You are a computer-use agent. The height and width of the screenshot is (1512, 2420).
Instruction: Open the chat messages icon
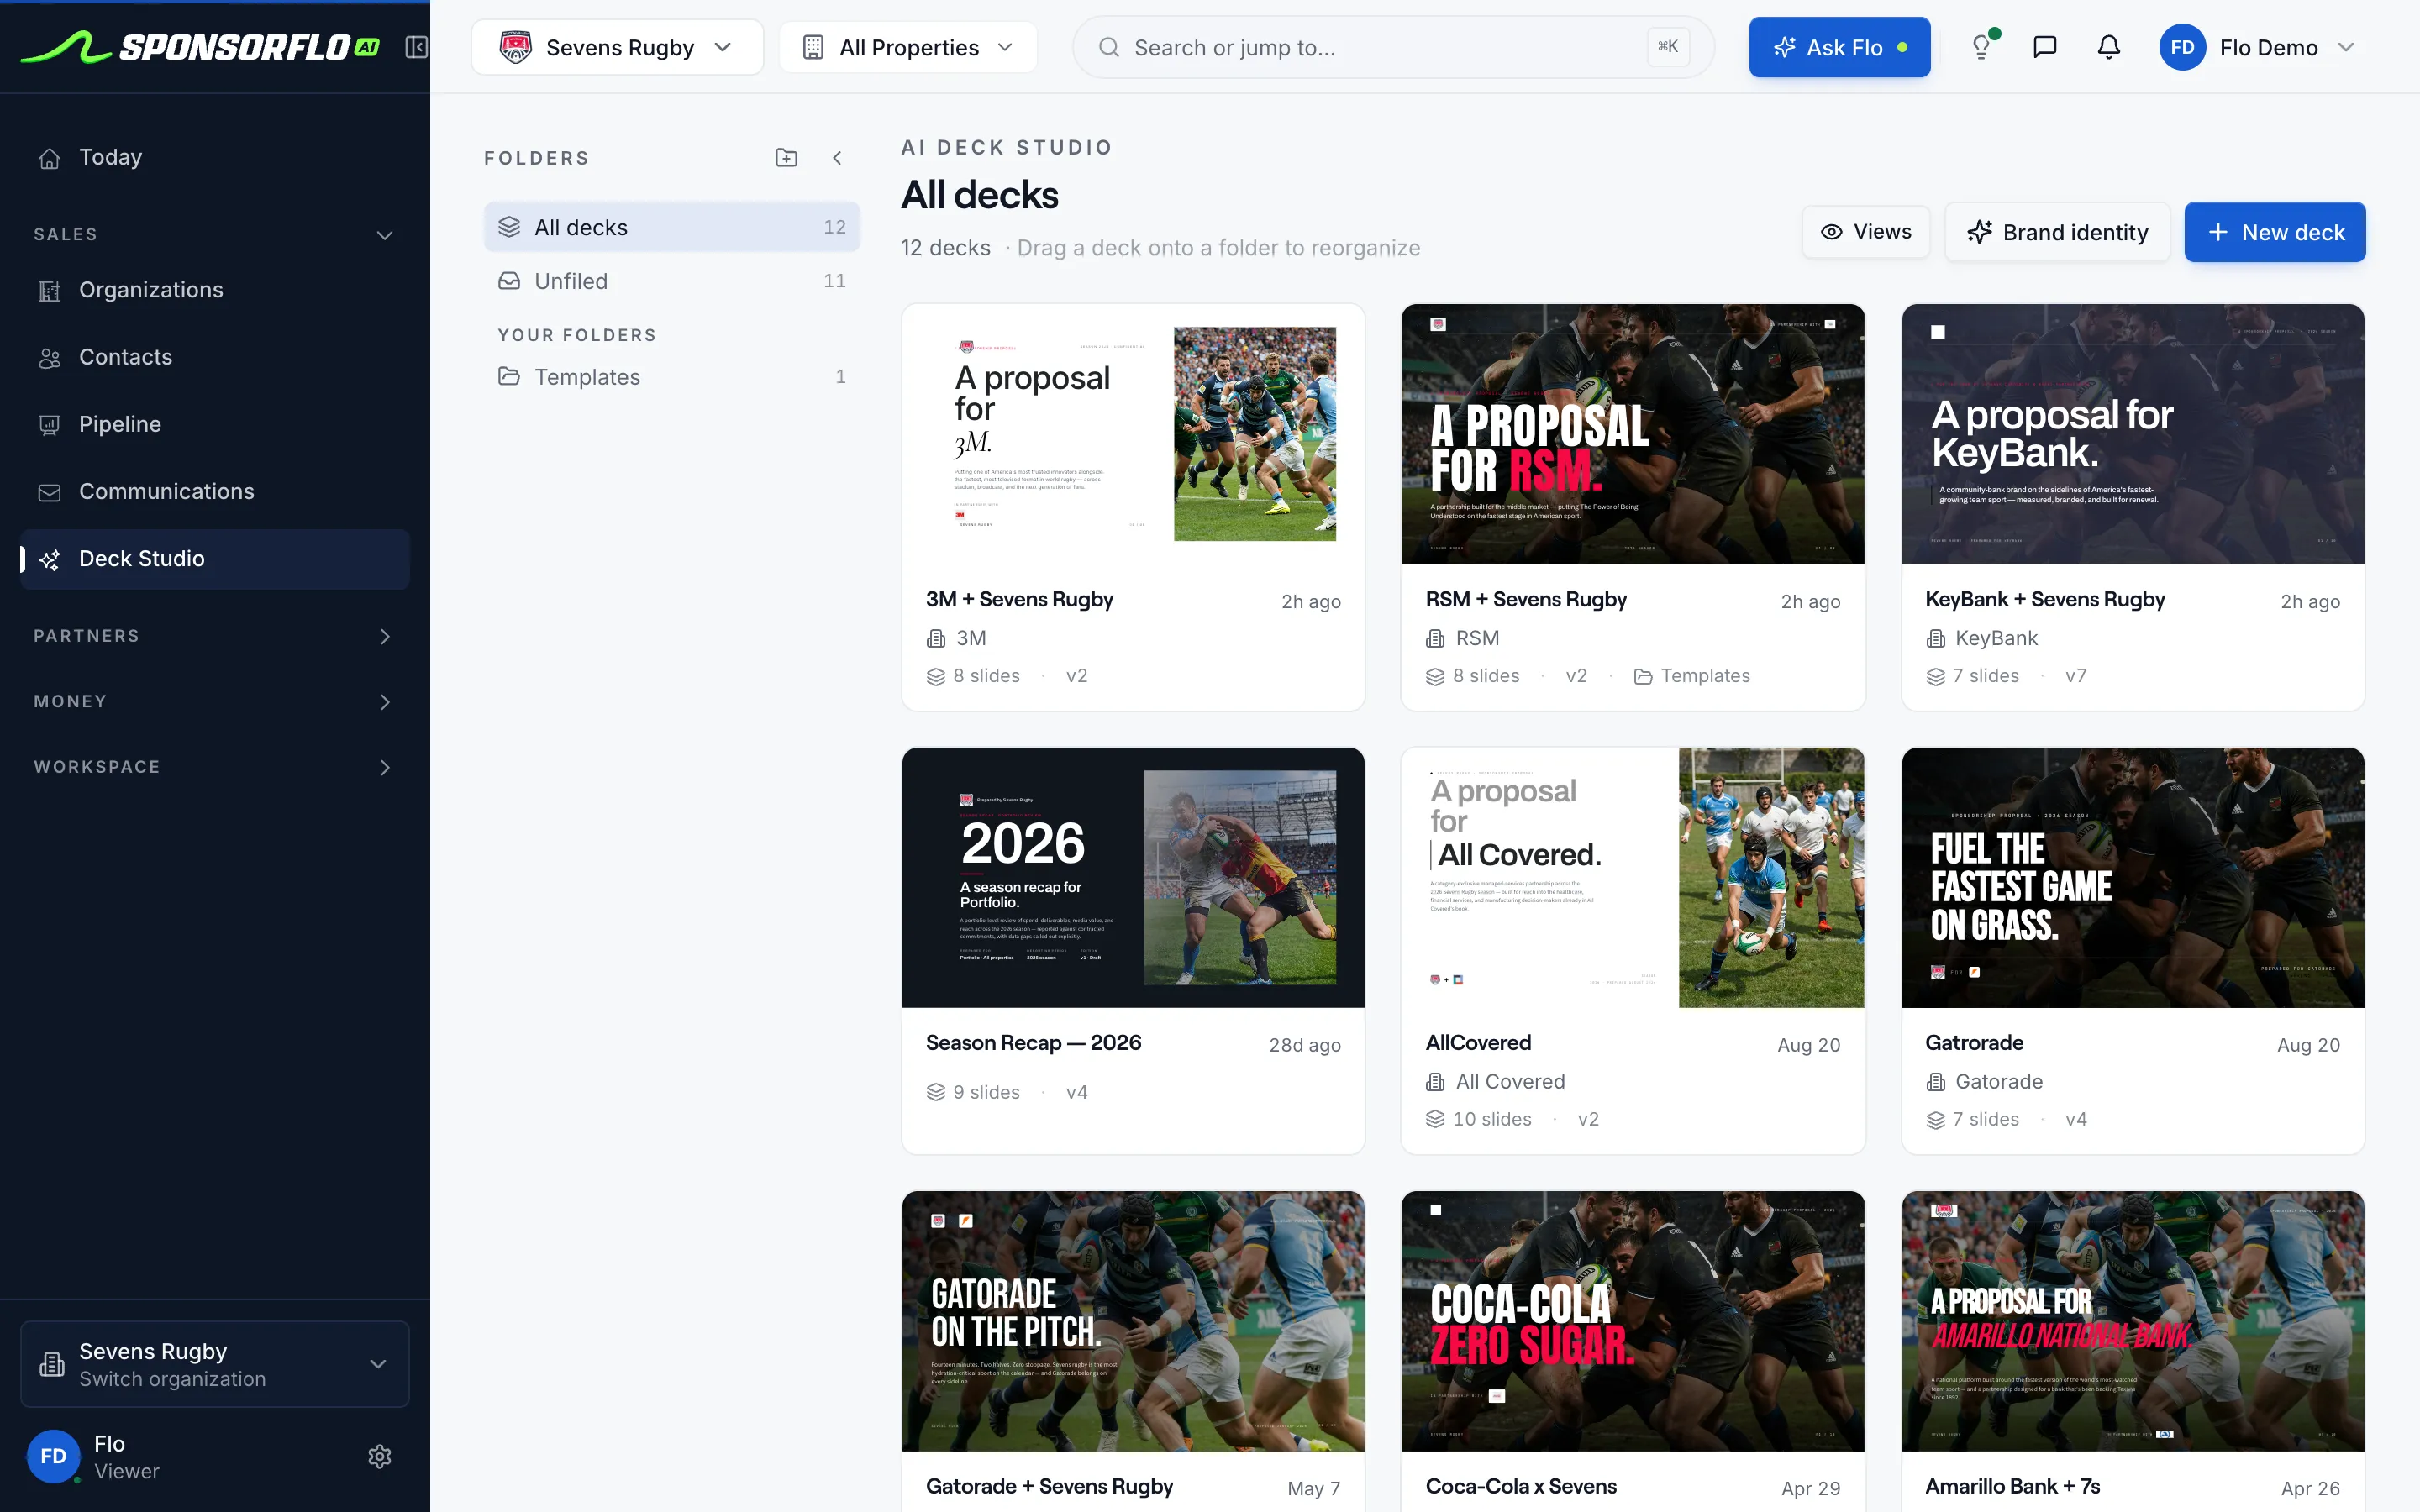pyautogui.click(x=2045, y=47)
